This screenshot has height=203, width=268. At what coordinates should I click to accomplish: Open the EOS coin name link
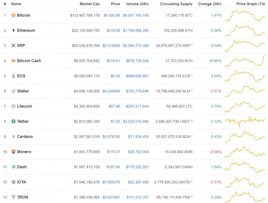(x=21, y=76)
